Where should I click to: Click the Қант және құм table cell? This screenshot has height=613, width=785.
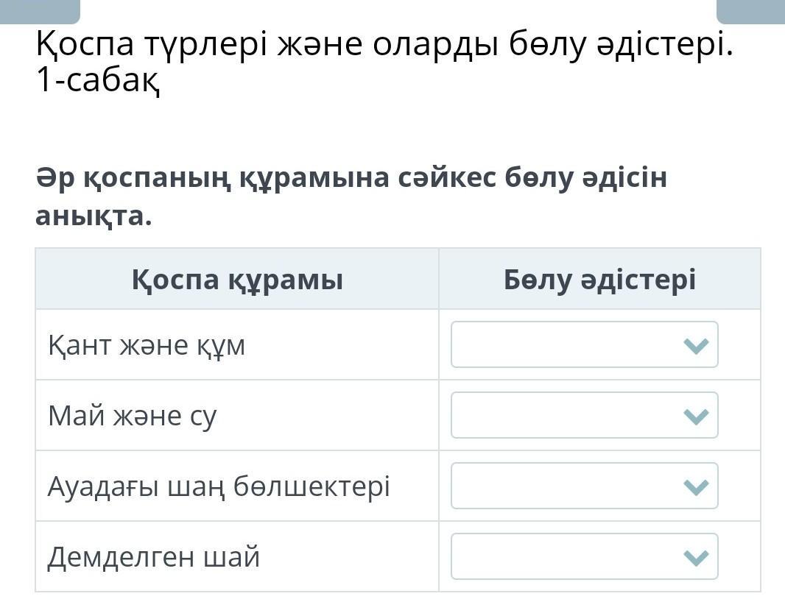(x=237, y=344)
